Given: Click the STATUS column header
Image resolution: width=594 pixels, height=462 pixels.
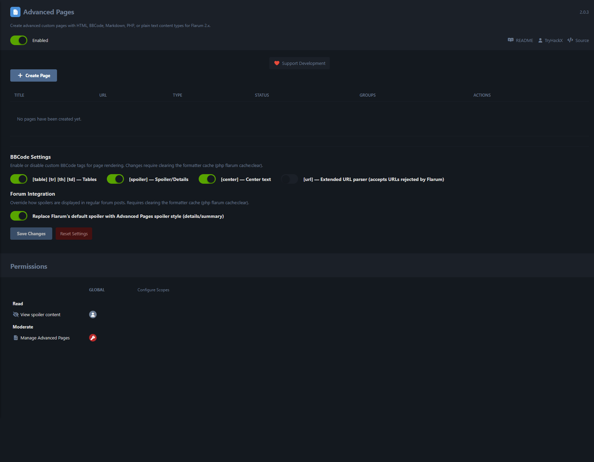Looking at the screenshot, I should tap(262, 95).
